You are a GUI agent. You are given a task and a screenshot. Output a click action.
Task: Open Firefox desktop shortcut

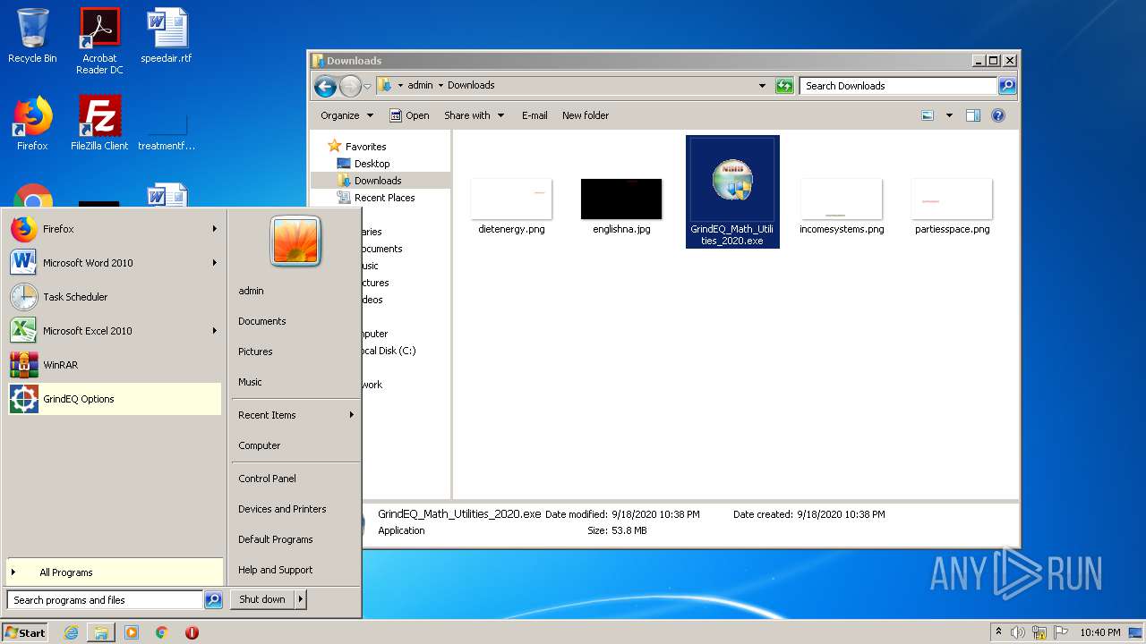32,123
